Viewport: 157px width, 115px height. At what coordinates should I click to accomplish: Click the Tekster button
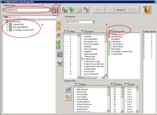110,10
